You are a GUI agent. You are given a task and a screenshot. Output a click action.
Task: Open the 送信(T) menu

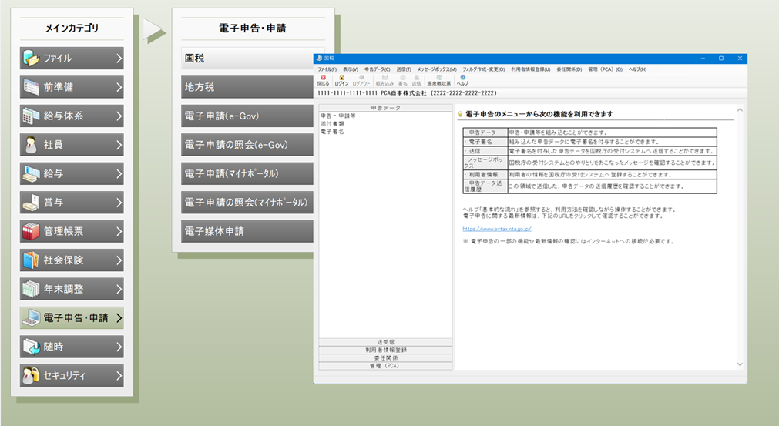tap(404, 69)
